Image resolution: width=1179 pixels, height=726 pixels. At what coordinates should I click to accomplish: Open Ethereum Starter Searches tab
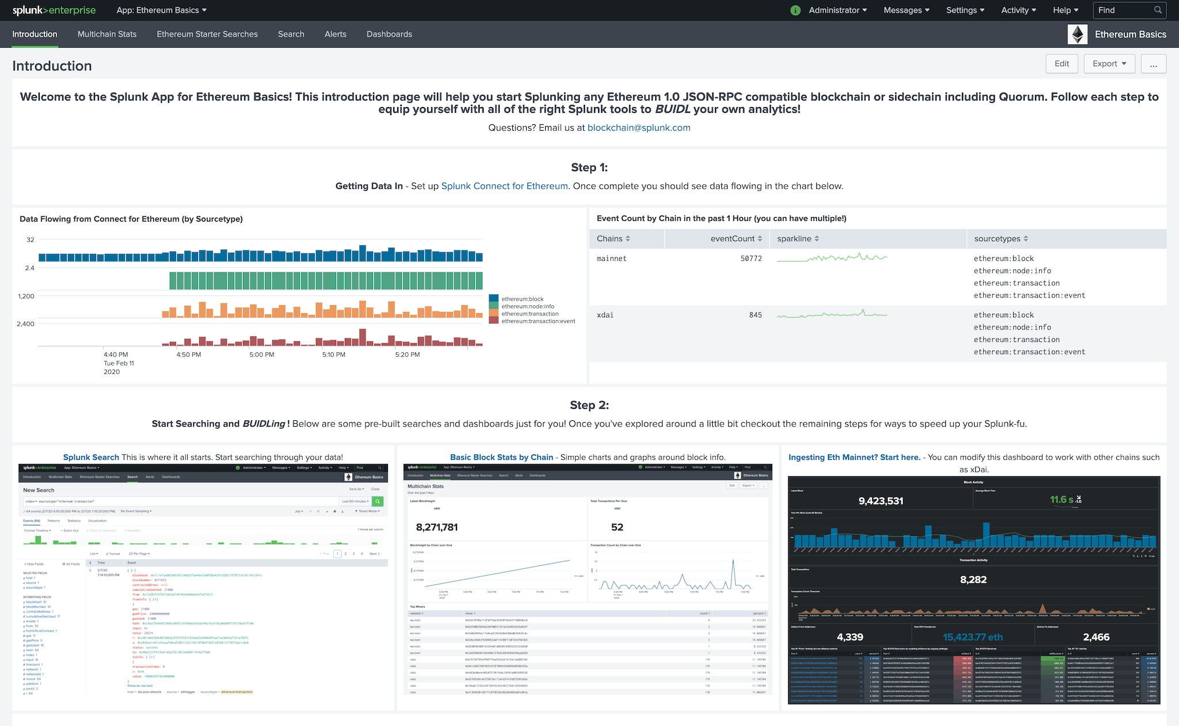click(207, 35)
